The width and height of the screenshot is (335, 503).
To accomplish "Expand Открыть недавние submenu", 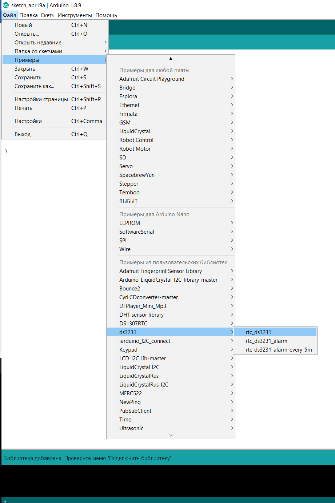I will pyautogui.click(x=55, y=43).
